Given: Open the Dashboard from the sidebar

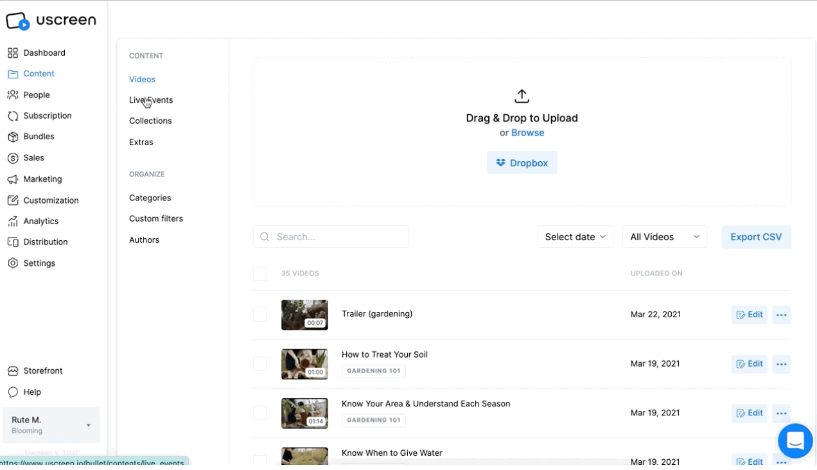Looking at the screenshot, I should click(x=44, y=53).
